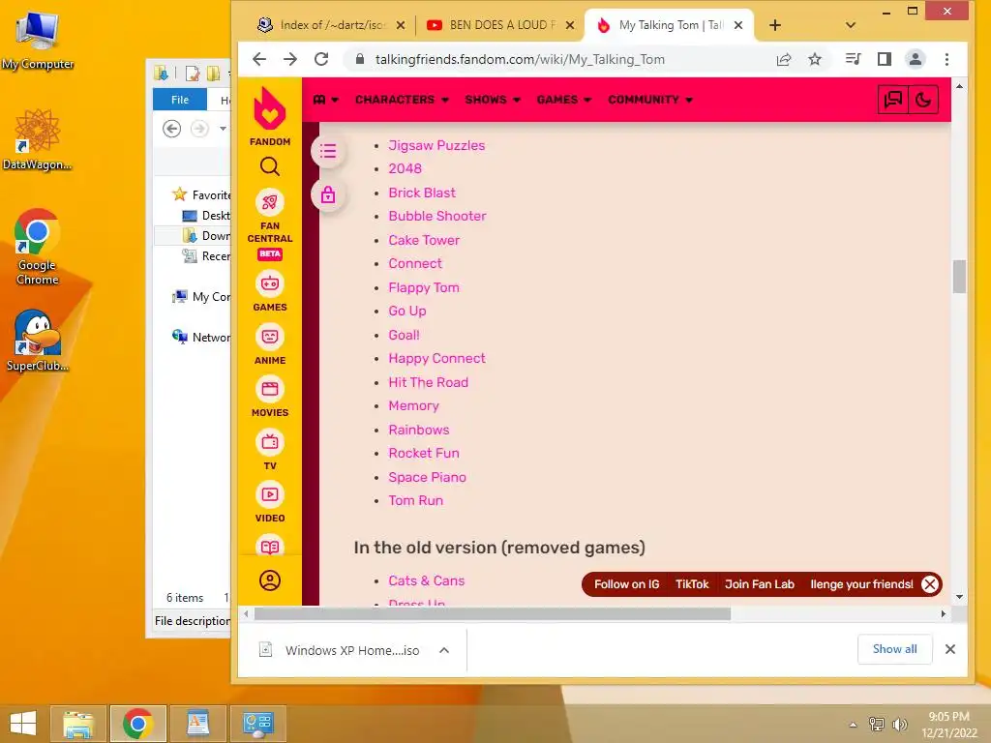Open Movies category in Fandom sidebar
The image size is (991, 743).
click(270, 397)
